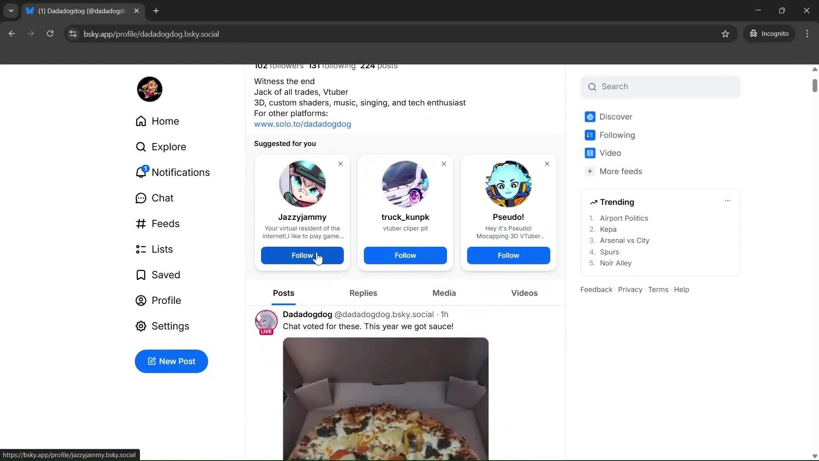Viewport: 819px width, 461px height.
Task: Go to the Settings page
Action: coord(171,326)
